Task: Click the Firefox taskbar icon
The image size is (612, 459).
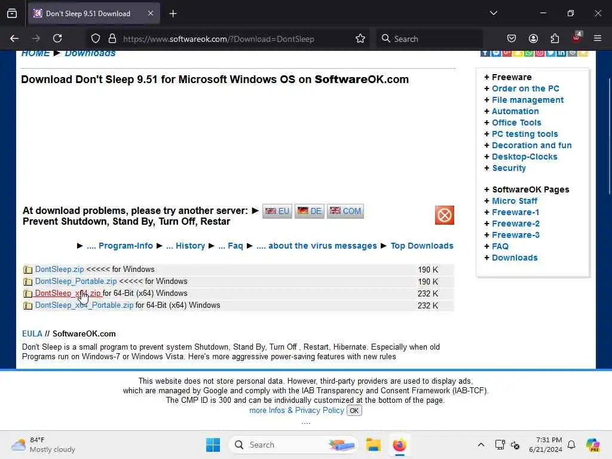Action: [399, 445]
